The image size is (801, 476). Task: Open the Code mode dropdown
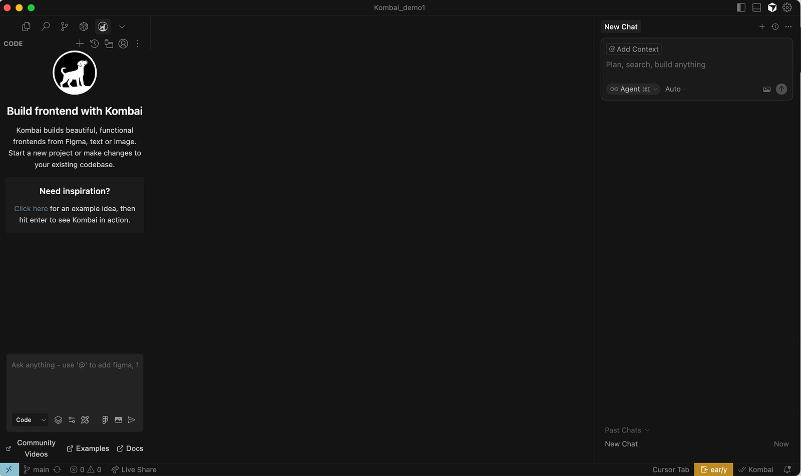point(31,420)
